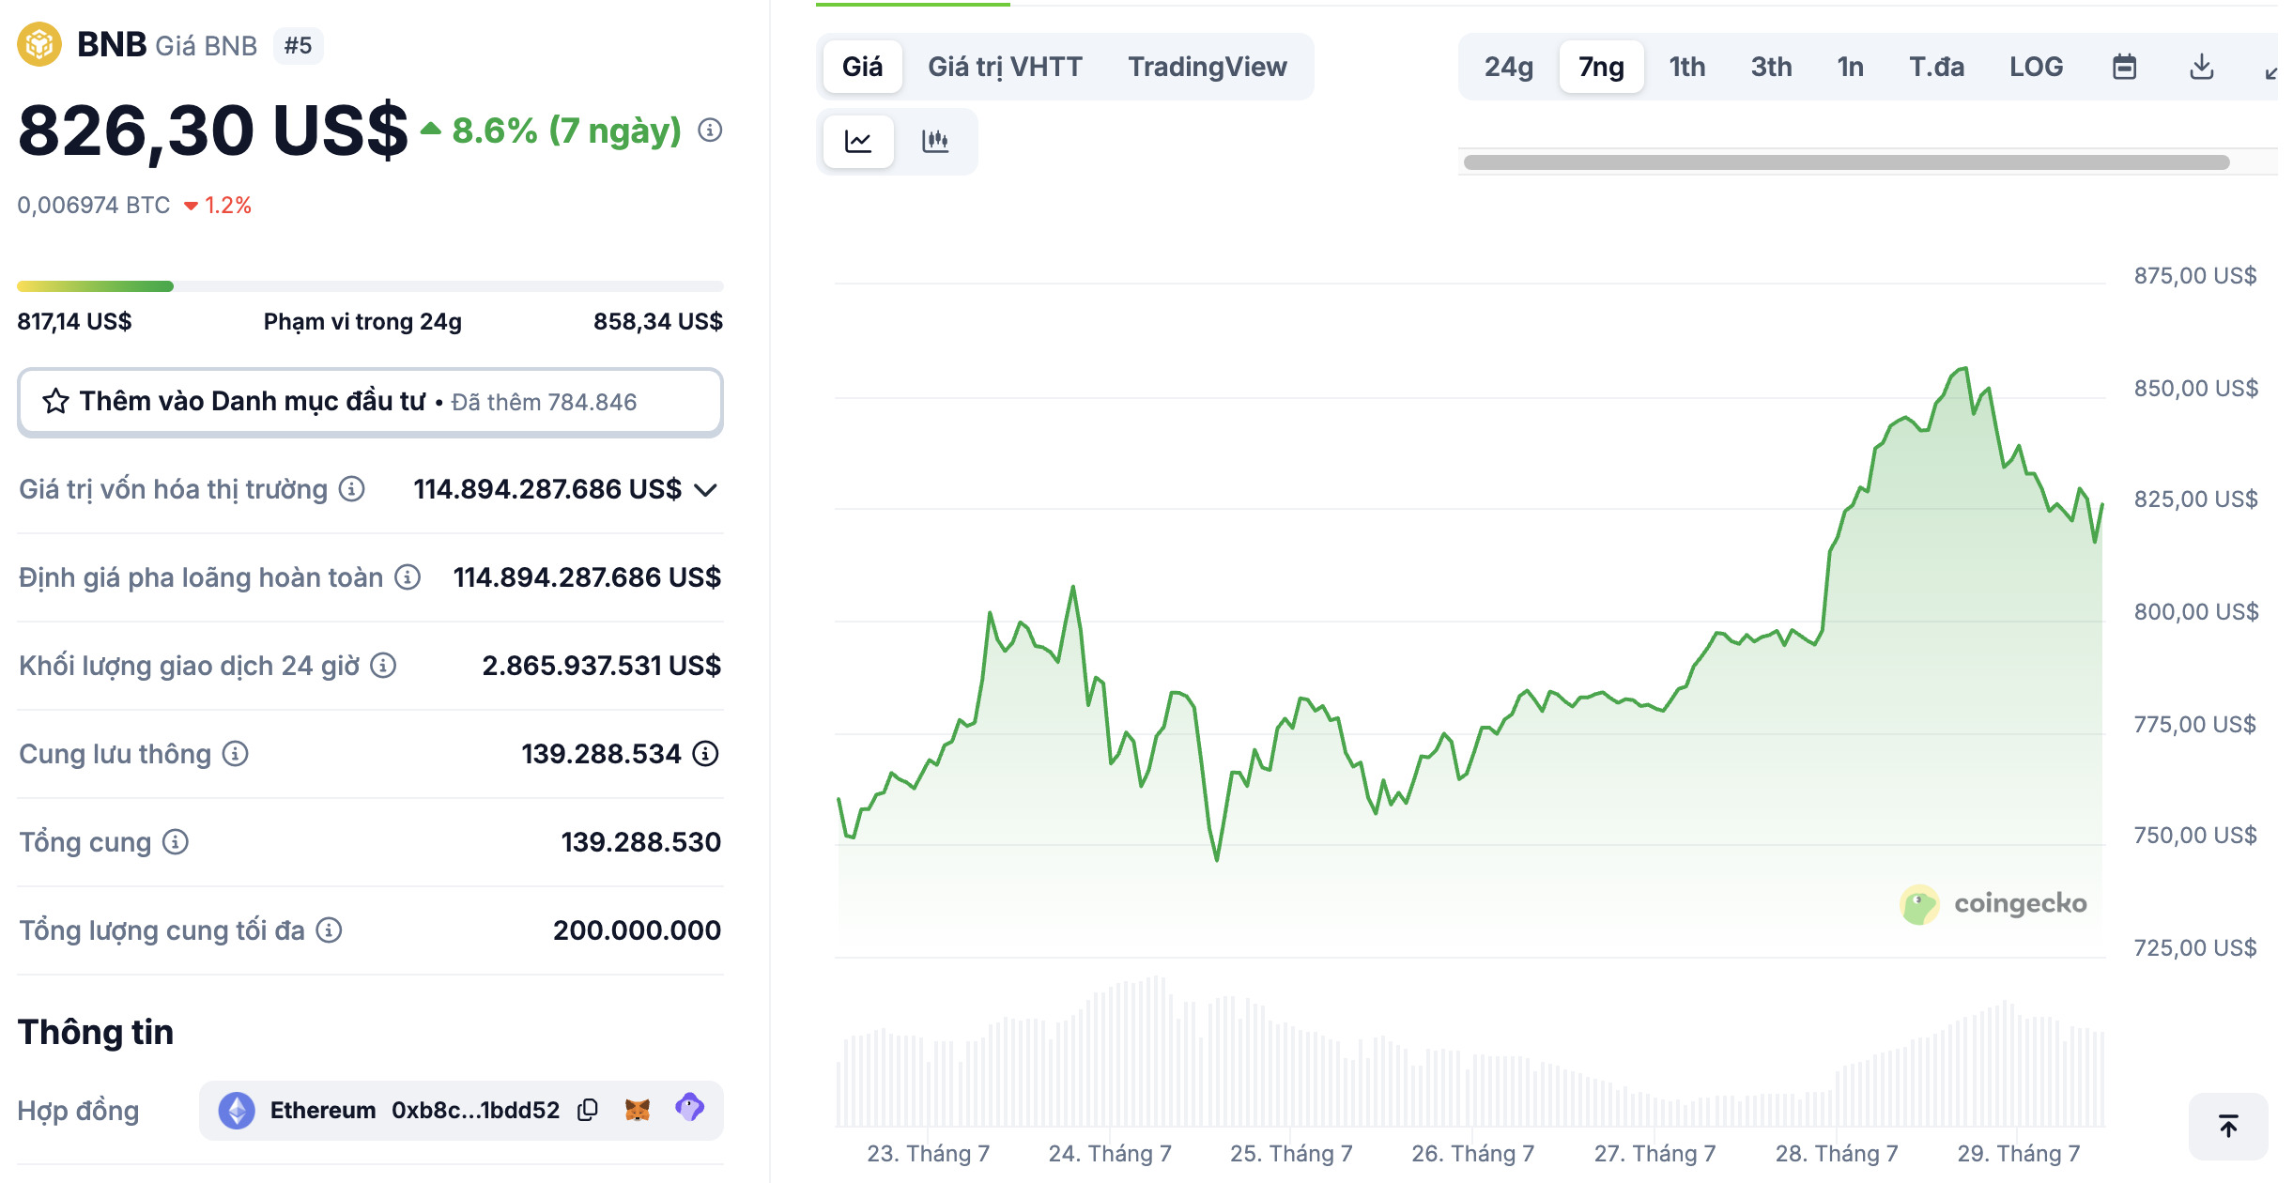Click star icon to add to portfolio
This screenshot has width=2293, height=1183.
point(55,402)
